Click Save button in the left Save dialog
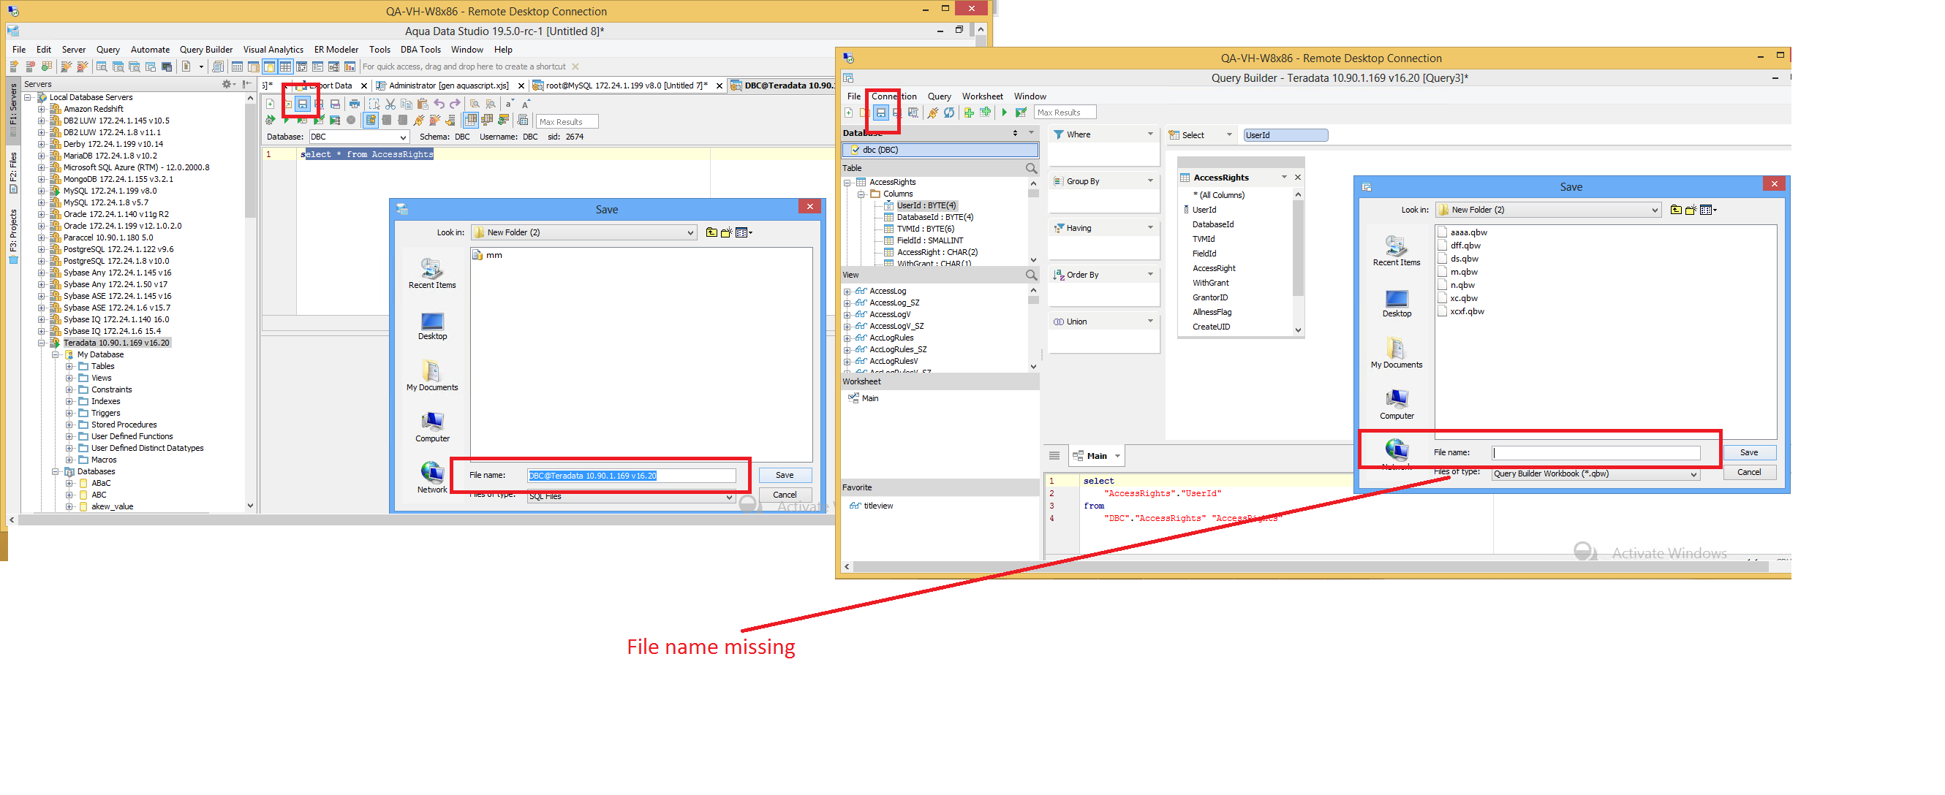Image resolution: width=1945 pixels, height=795 pixels. pos(785,475)
